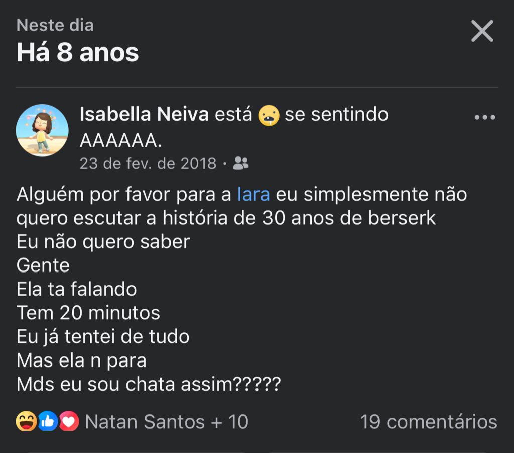
Task: Close the 'Neste dia' memory view
Action: point(482,32)
